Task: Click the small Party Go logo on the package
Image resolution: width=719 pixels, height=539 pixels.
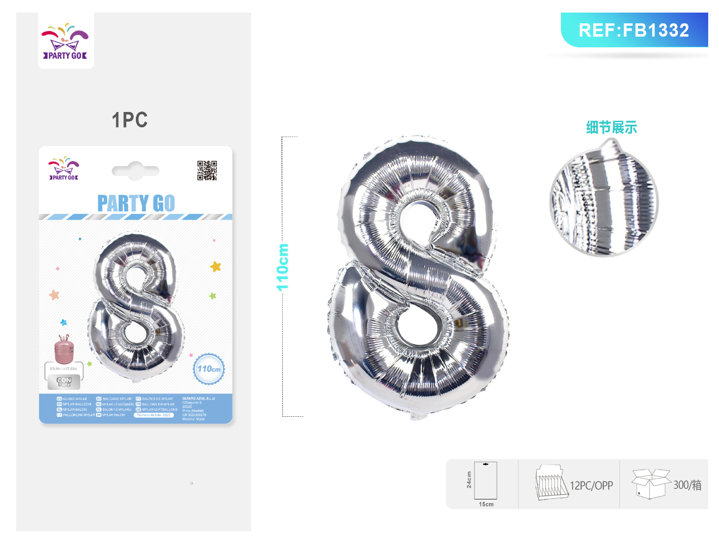Action: [x=64, y=169]
